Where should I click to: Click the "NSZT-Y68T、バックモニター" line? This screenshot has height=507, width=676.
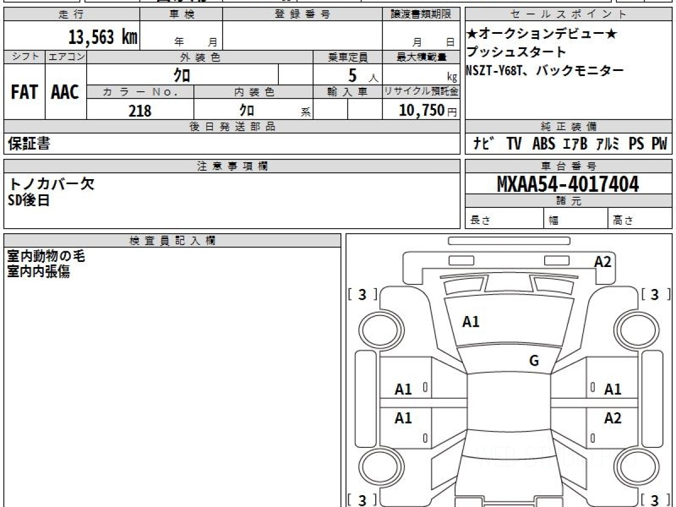click(545, 70)
